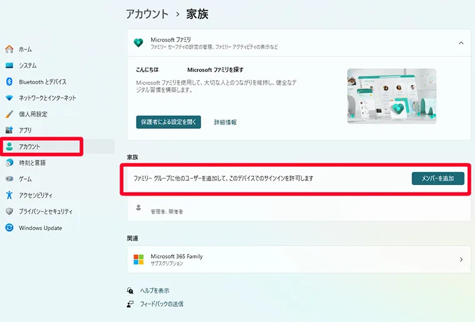Click the Windows Update sync icon
The width and height of the screenshot is (475, 322).
click(9, 228)
